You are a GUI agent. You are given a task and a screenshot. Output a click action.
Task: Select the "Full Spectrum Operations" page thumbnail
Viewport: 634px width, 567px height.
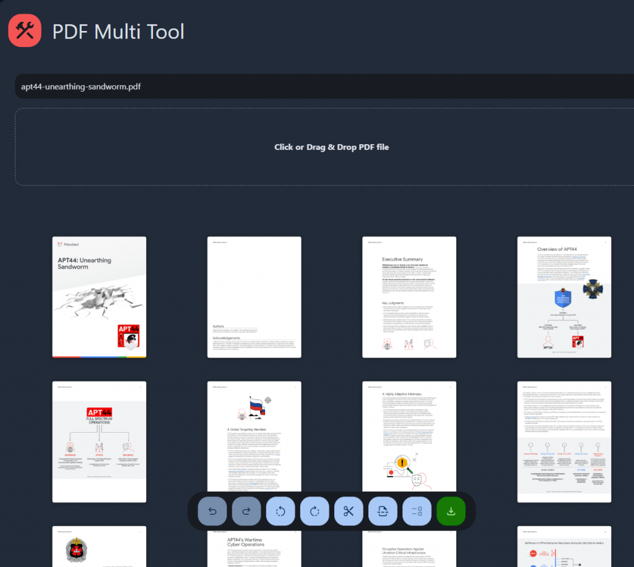pyautogui.click(x=99, y=442)
